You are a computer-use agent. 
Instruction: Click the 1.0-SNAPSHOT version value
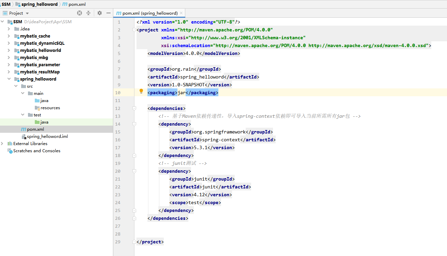click(188, 85)
